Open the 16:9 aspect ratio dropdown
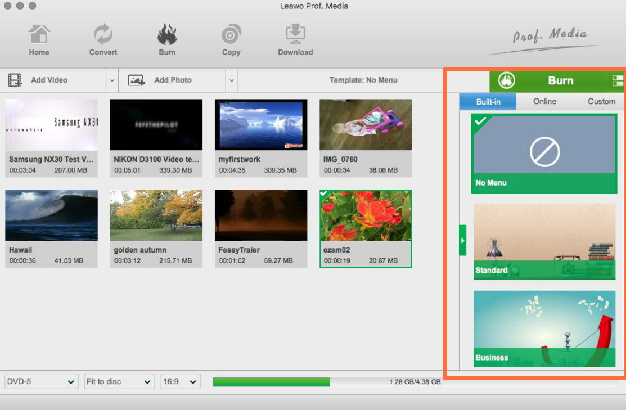626x410 pixels. point(181,382)
